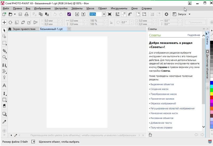Viewport: 213px width, 146px height.
Task: Toggle guidelines display icon
Action: coord(124,14)
